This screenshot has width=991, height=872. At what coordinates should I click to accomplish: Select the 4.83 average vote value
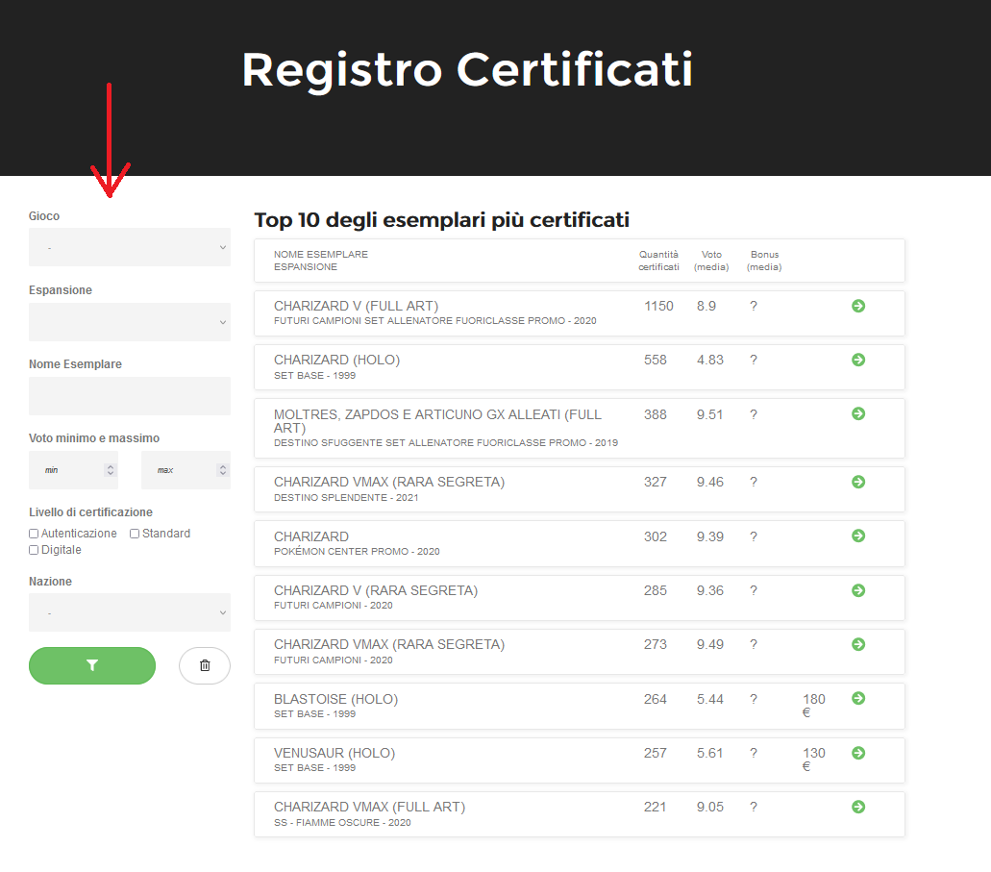709,360
